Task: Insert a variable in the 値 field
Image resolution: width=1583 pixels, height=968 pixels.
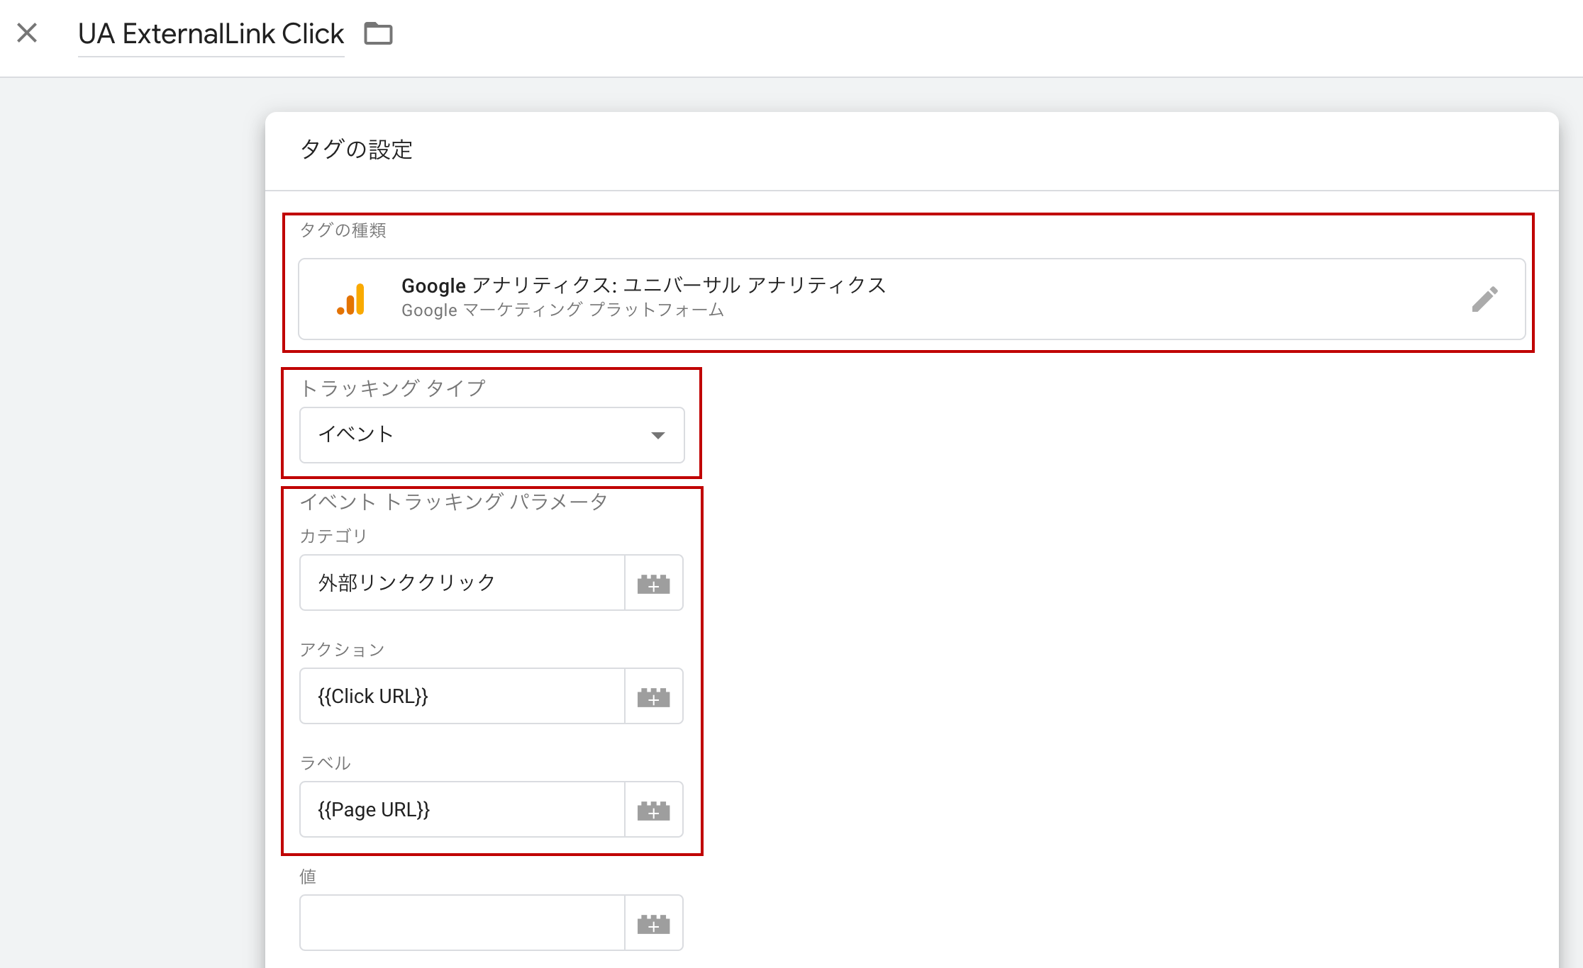Action: (x=653, y=923)
